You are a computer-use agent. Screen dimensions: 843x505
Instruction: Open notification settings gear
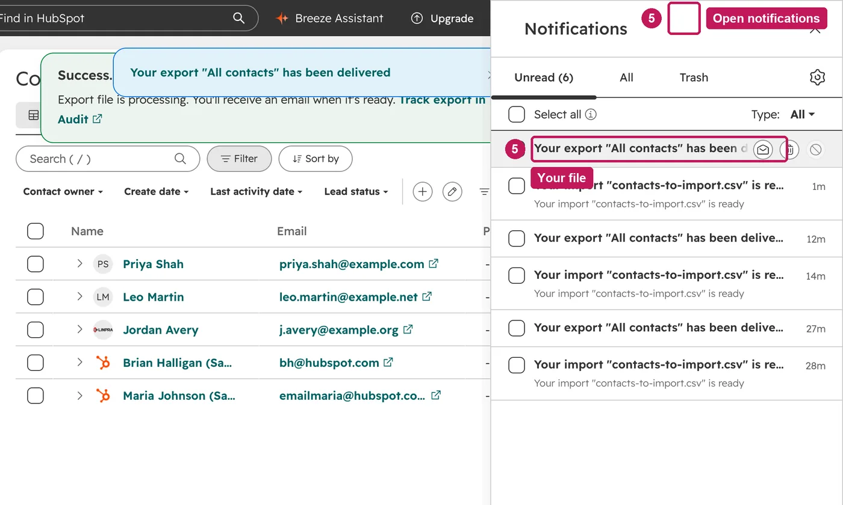coord(817,77)
